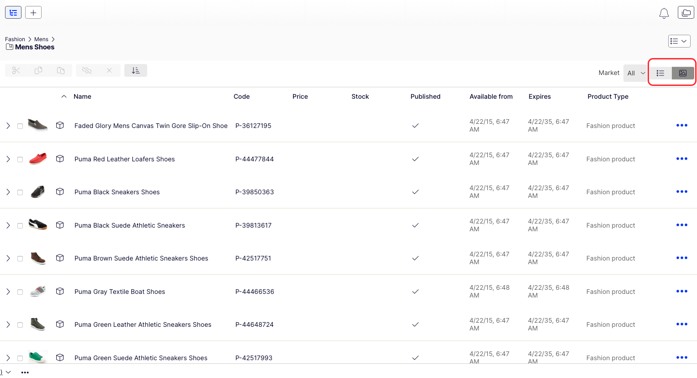The image size is (697, 378).
Task: Open Puma Gray Textile Boat Shoes
Action: pos(120,292)
